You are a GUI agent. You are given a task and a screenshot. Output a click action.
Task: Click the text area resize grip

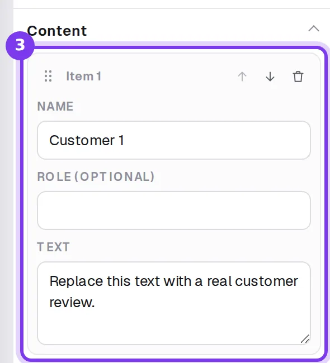[305, 339]
